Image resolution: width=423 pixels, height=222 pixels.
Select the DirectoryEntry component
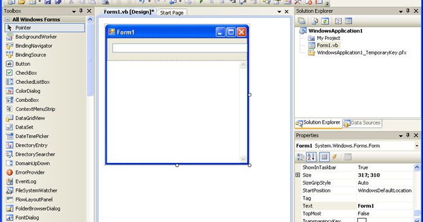coord(45,145)
